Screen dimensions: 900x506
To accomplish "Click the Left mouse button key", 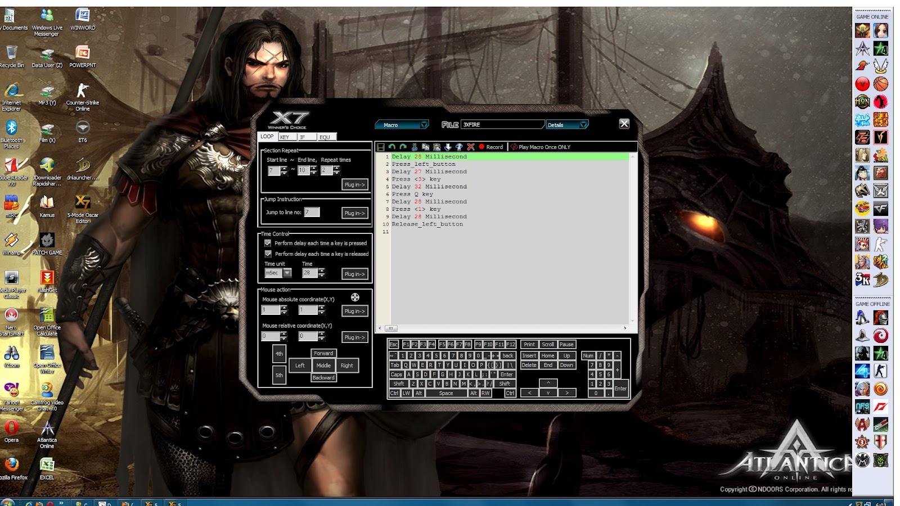I will pos(300,365).
